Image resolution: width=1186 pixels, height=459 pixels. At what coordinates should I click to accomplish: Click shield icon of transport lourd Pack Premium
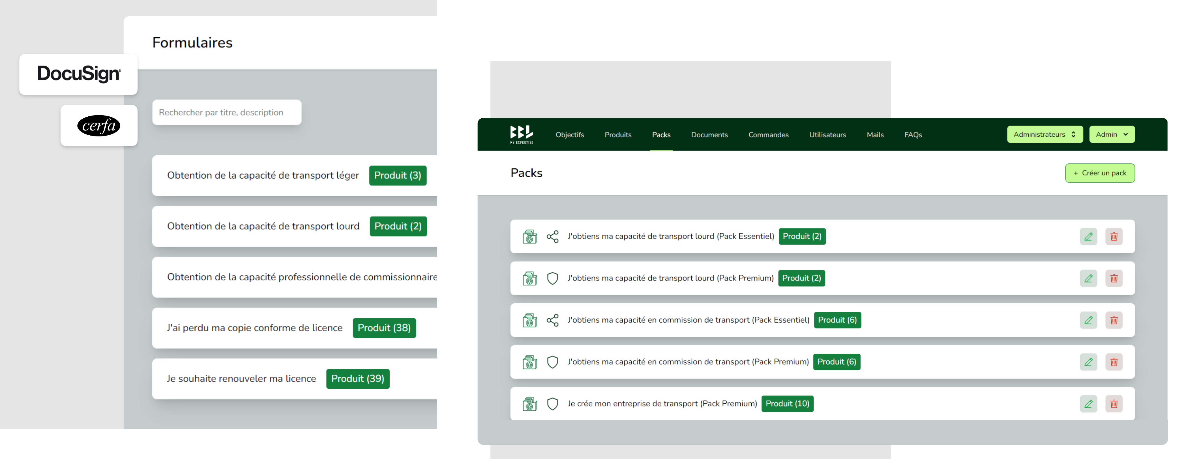(x=552, y=279)
